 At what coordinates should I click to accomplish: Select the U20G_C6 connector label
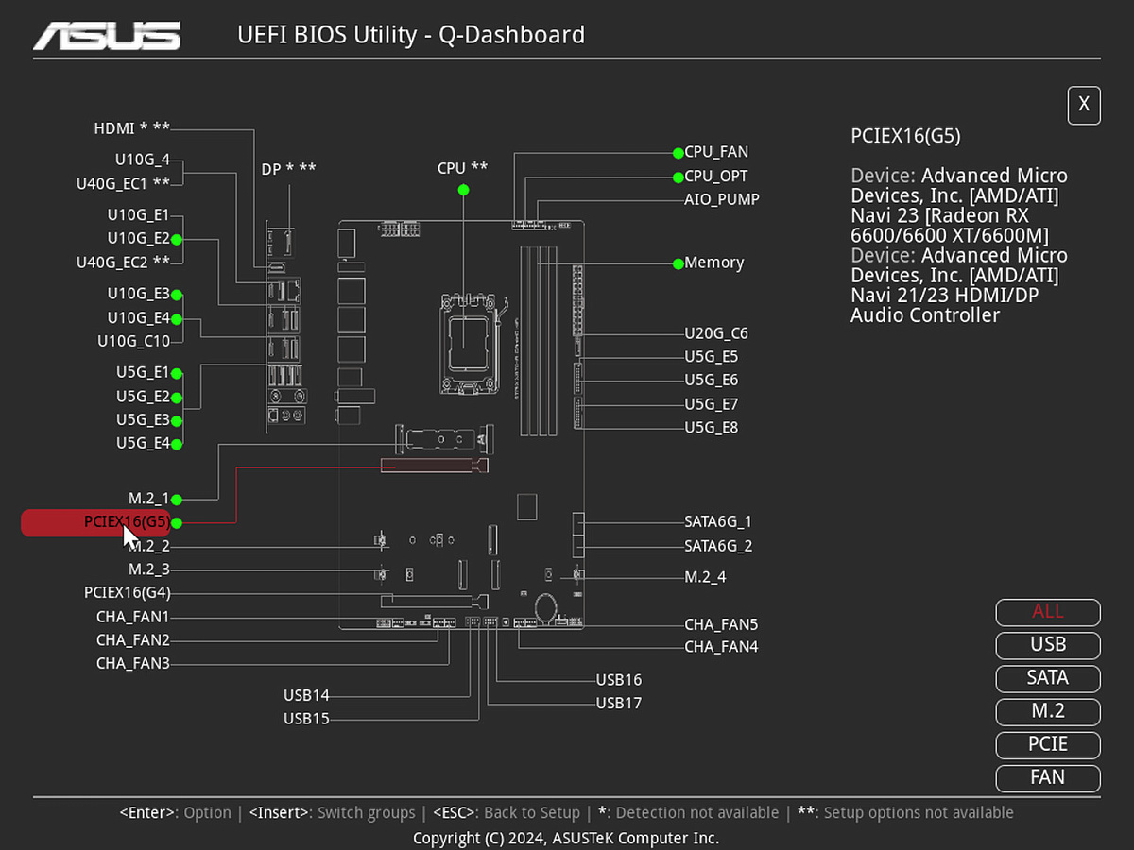716,333
